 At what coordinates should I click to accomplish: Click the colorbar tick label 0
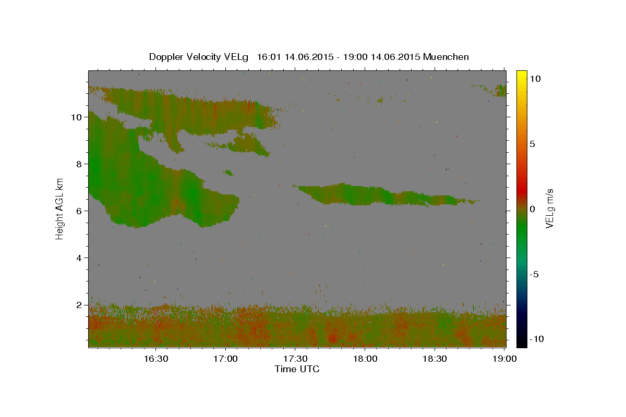pos(533,208)
